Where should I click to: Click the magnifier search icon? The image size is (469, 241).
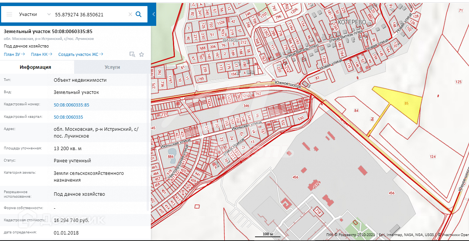click(139, 14)
